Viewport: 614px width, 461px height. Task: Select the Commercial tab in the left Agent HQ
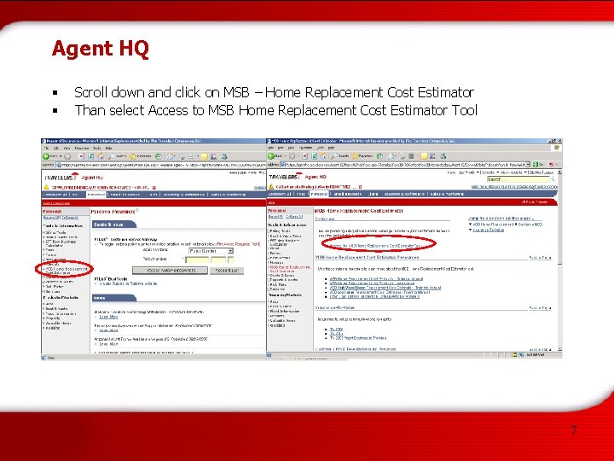point(55,195)
